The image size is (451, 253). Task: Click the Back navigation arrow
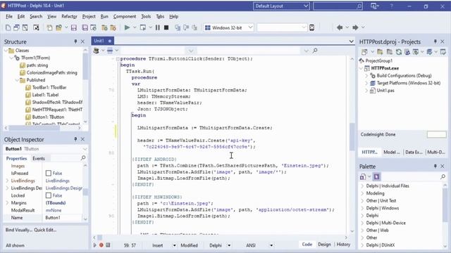(340, 27)
